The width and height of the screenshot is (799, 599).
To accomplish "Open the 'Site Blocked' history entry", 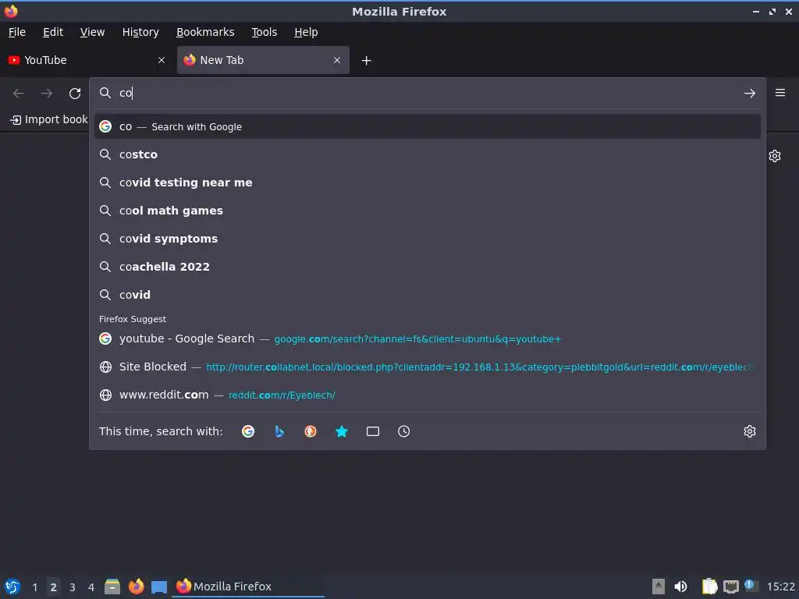I will [427, 367].
